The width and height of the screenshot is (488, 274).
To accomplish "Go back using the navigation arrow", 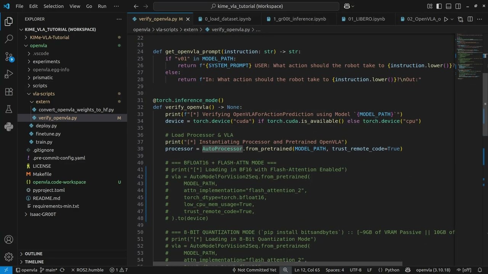I will 136,6.
